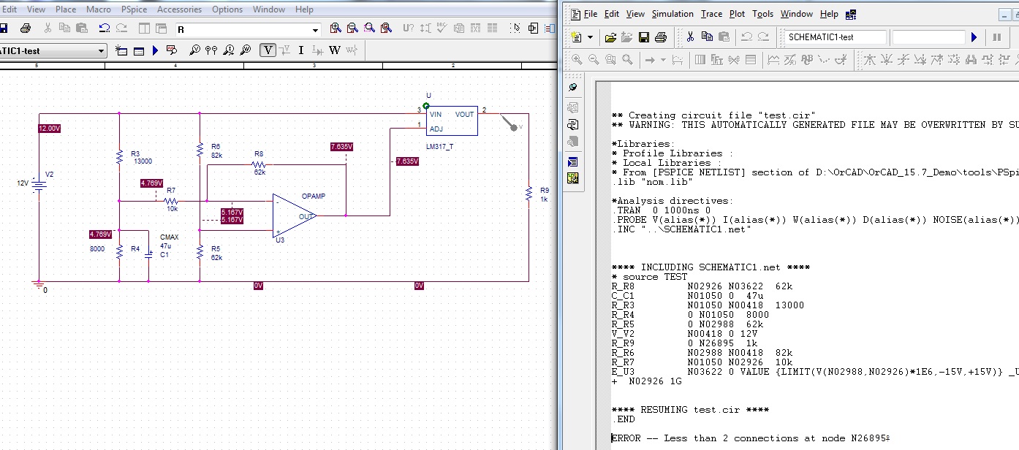The height and width of the screenshot is (450, 1019).
Task: Open Plot menu in PSpice window
Action: tap(737, 14)
